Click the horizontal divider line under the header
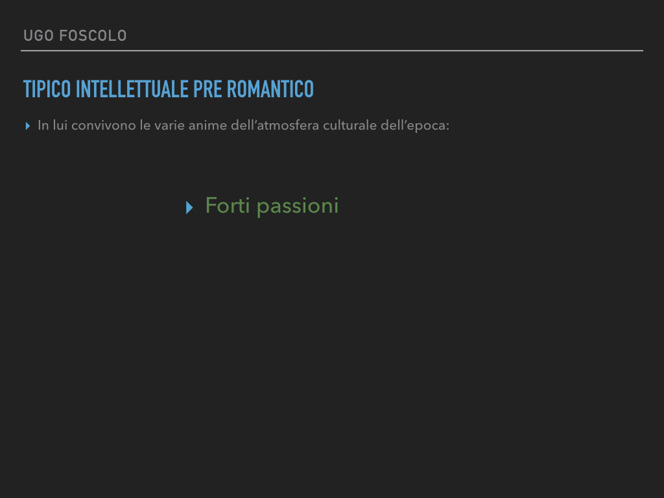Screen dimensions: 664x498 click(332, 51)
